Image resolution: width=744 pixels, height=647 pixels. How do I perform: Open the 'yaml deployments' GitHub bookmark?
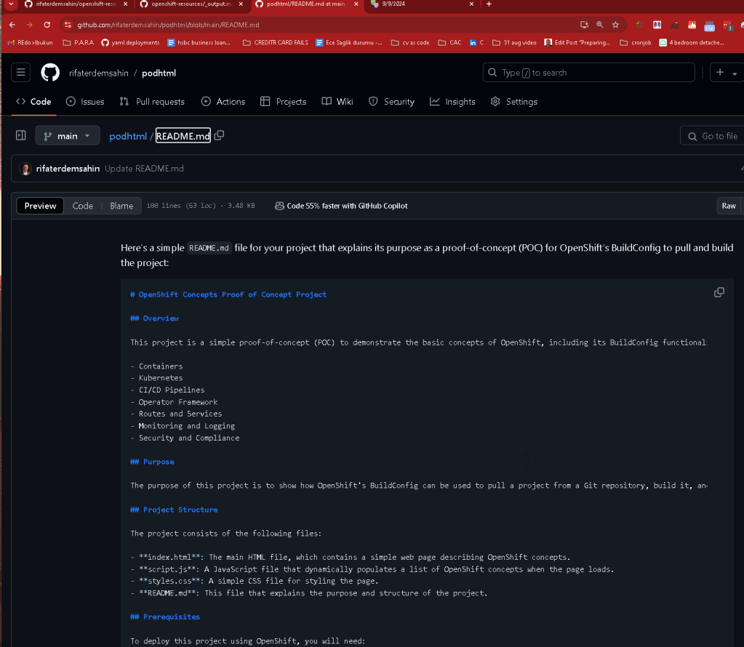[x=130, y=43]
